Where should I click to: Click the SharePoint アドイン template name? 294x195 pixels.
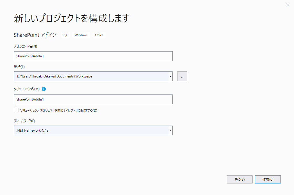pyautogui.click(x=35, y=35)
